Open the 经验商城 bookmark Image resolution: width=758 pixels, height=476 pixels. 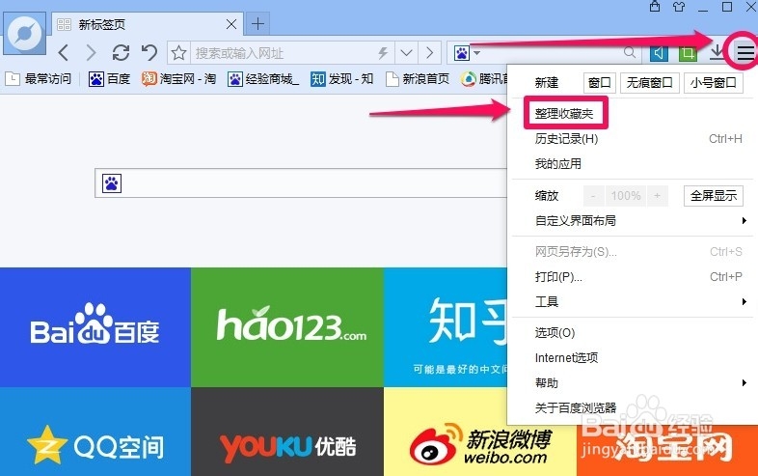(x=263, y=78)
